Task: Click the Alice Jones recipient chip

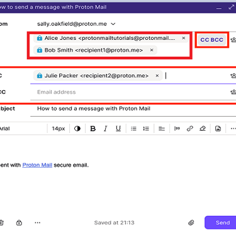Action: coord(111,38)
